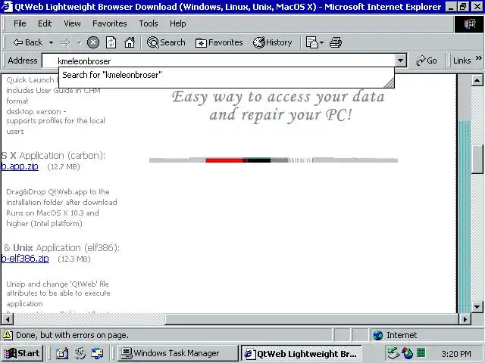Go to the home page icon
The height and width of the screenshot is (363, 485).
pyautogui.click(x=130, y=42)
